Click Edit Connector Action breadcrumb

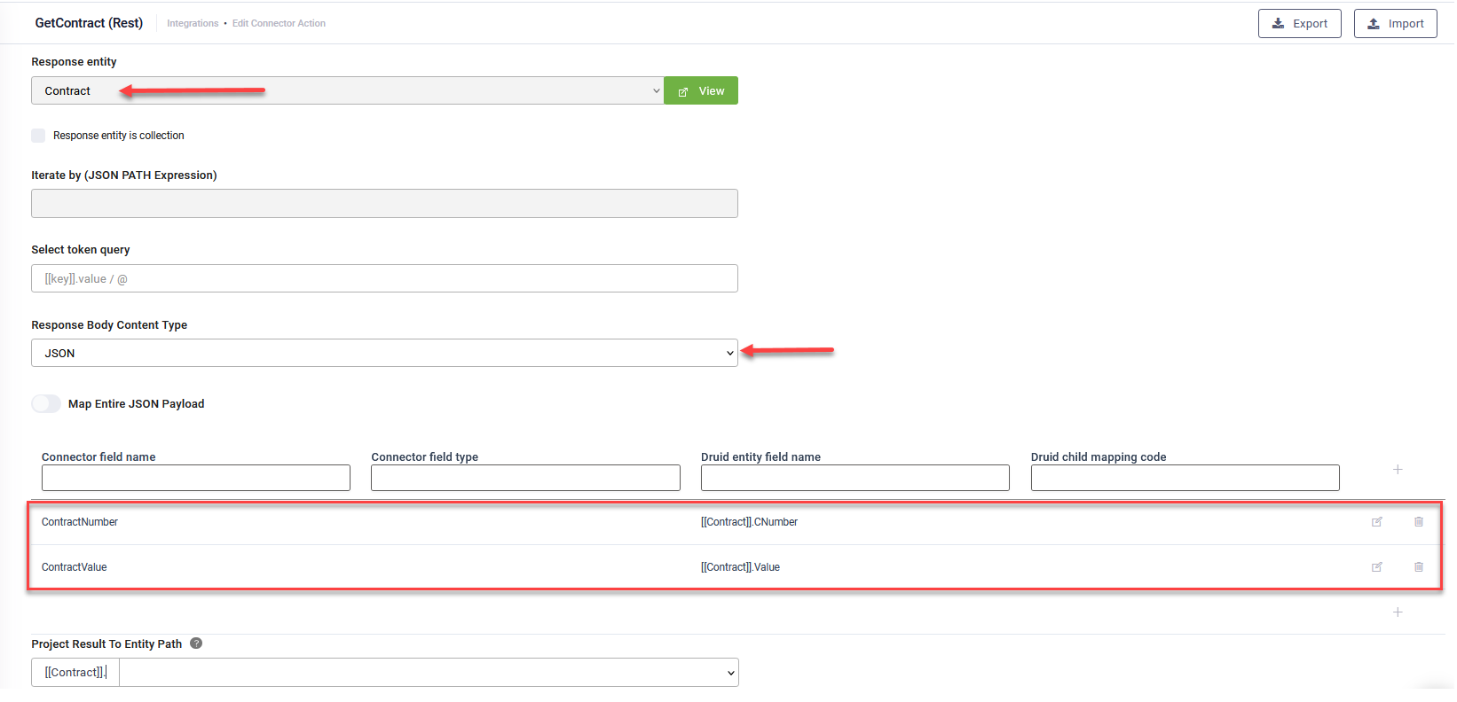click(279, 24)
